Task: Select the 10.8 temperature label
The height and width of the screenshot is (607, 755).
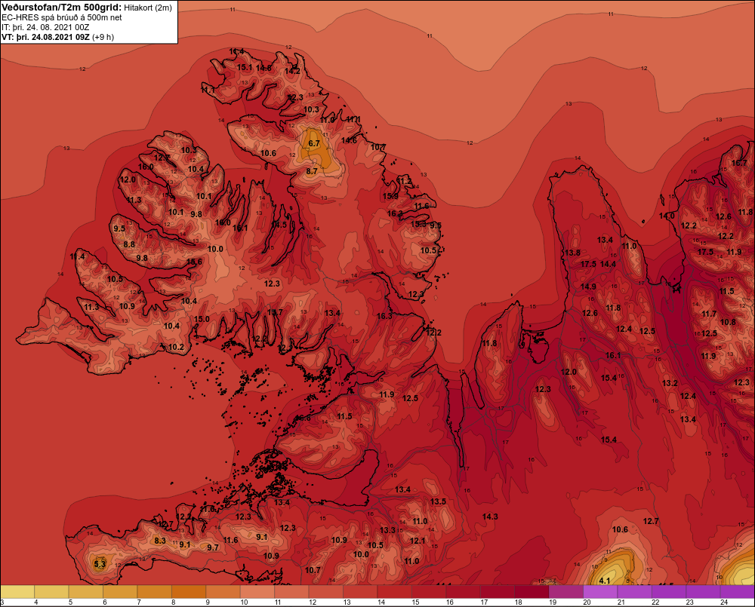Action: 728,322
